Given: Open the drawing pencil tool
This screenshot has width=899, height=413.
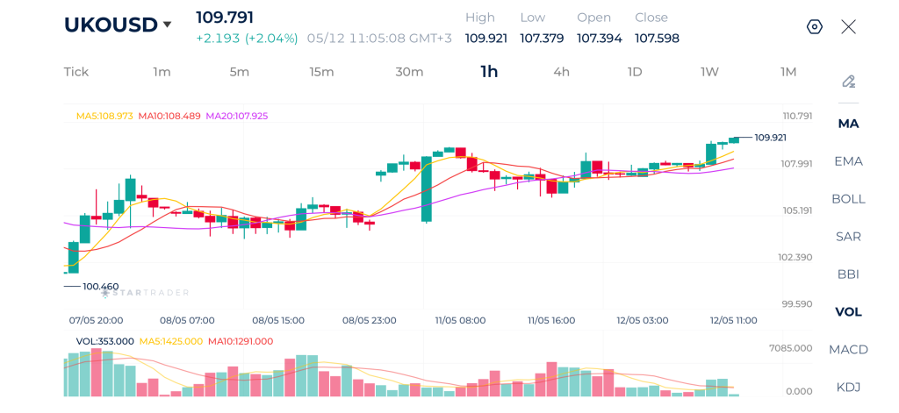Looking at the screenshot, I should (x=849, y=82).
